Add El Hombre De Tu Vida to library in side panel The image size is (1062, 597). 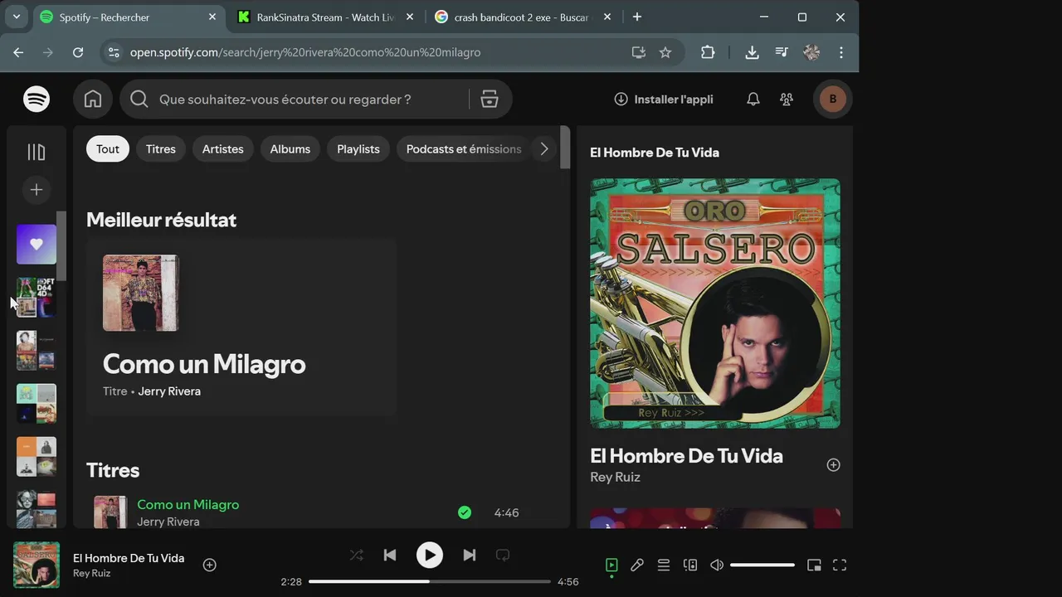coord(834,465)
